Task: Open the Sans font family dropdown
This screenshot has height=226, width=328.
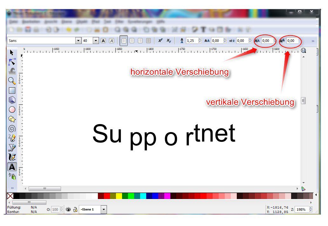Action: [x=78, y=40]
